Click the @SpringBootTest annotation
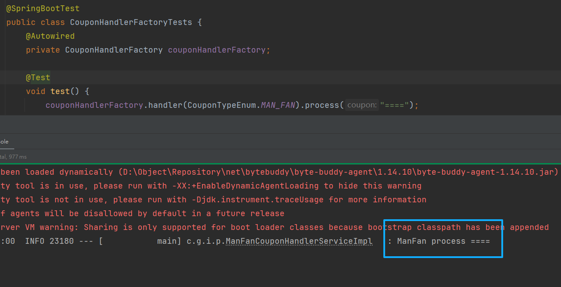This screenshot has width=561, height=287. 43,8
